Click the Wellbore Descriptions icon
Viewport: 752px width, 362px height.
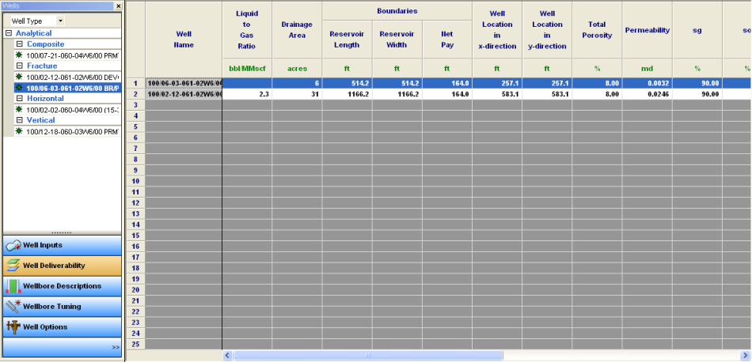(x=13, y=286)
